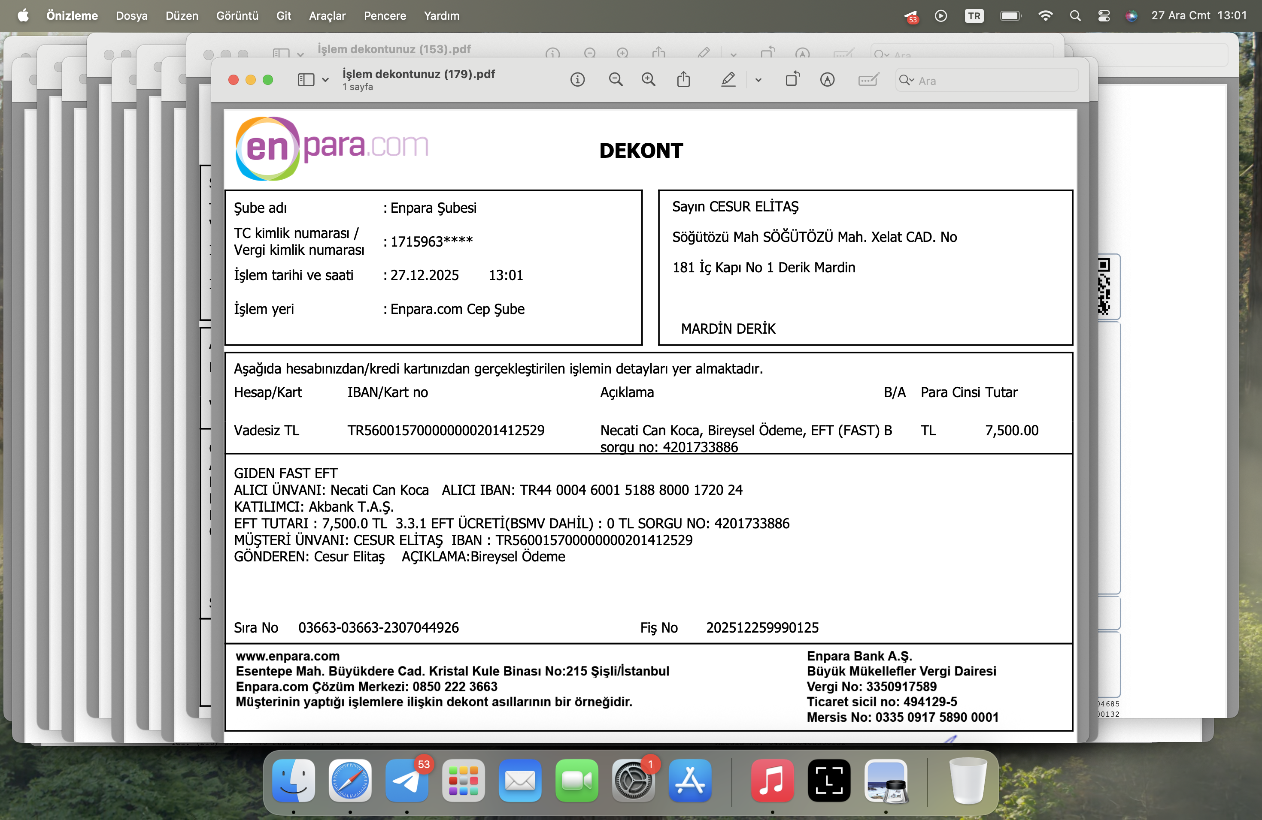This screenshot has height=820, width=1262.
Task: Open System Settings from the Dock
Action: pos(634,780)
